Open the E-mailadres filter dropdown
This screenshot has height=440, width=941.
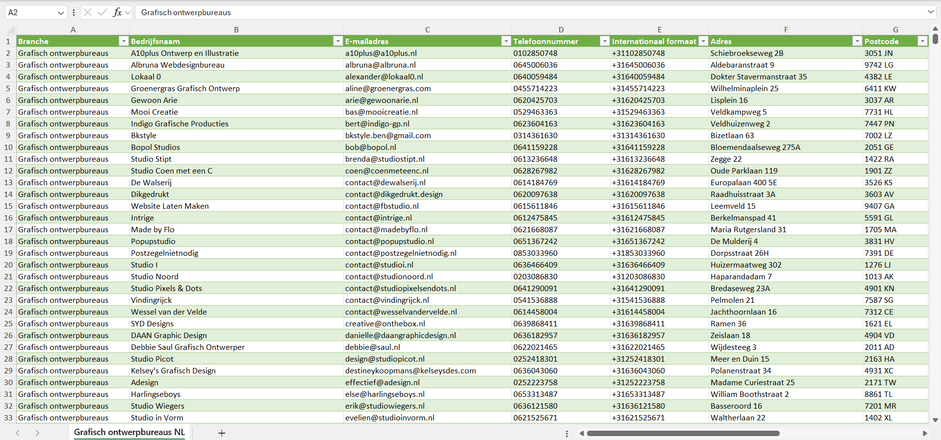[x=506, y=41]
